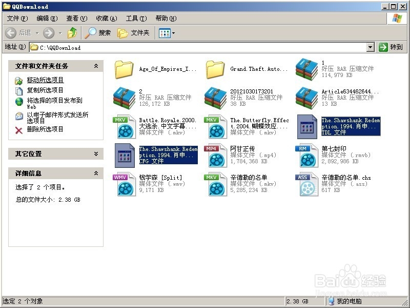Screen dimensions: 410x308
Task: Open Back button history dropdown
Action: [x=37, y=33]
